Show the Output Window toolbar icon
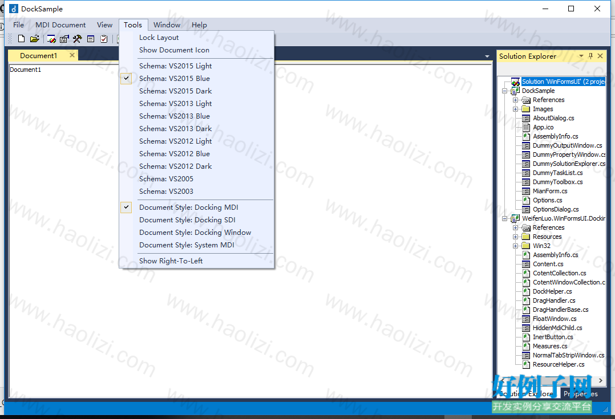This screenshot has height=419, width=615. click(x=91, y=38)
